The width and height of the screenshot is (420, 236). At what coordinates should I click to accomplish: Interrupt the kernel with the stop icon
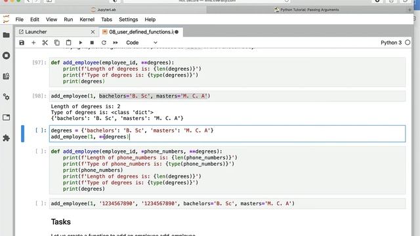click(92, 43)
